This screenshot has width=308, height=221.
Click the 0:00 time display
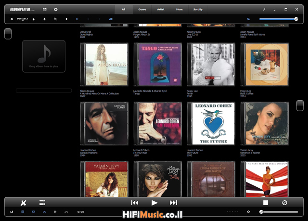tap(80, 212)
